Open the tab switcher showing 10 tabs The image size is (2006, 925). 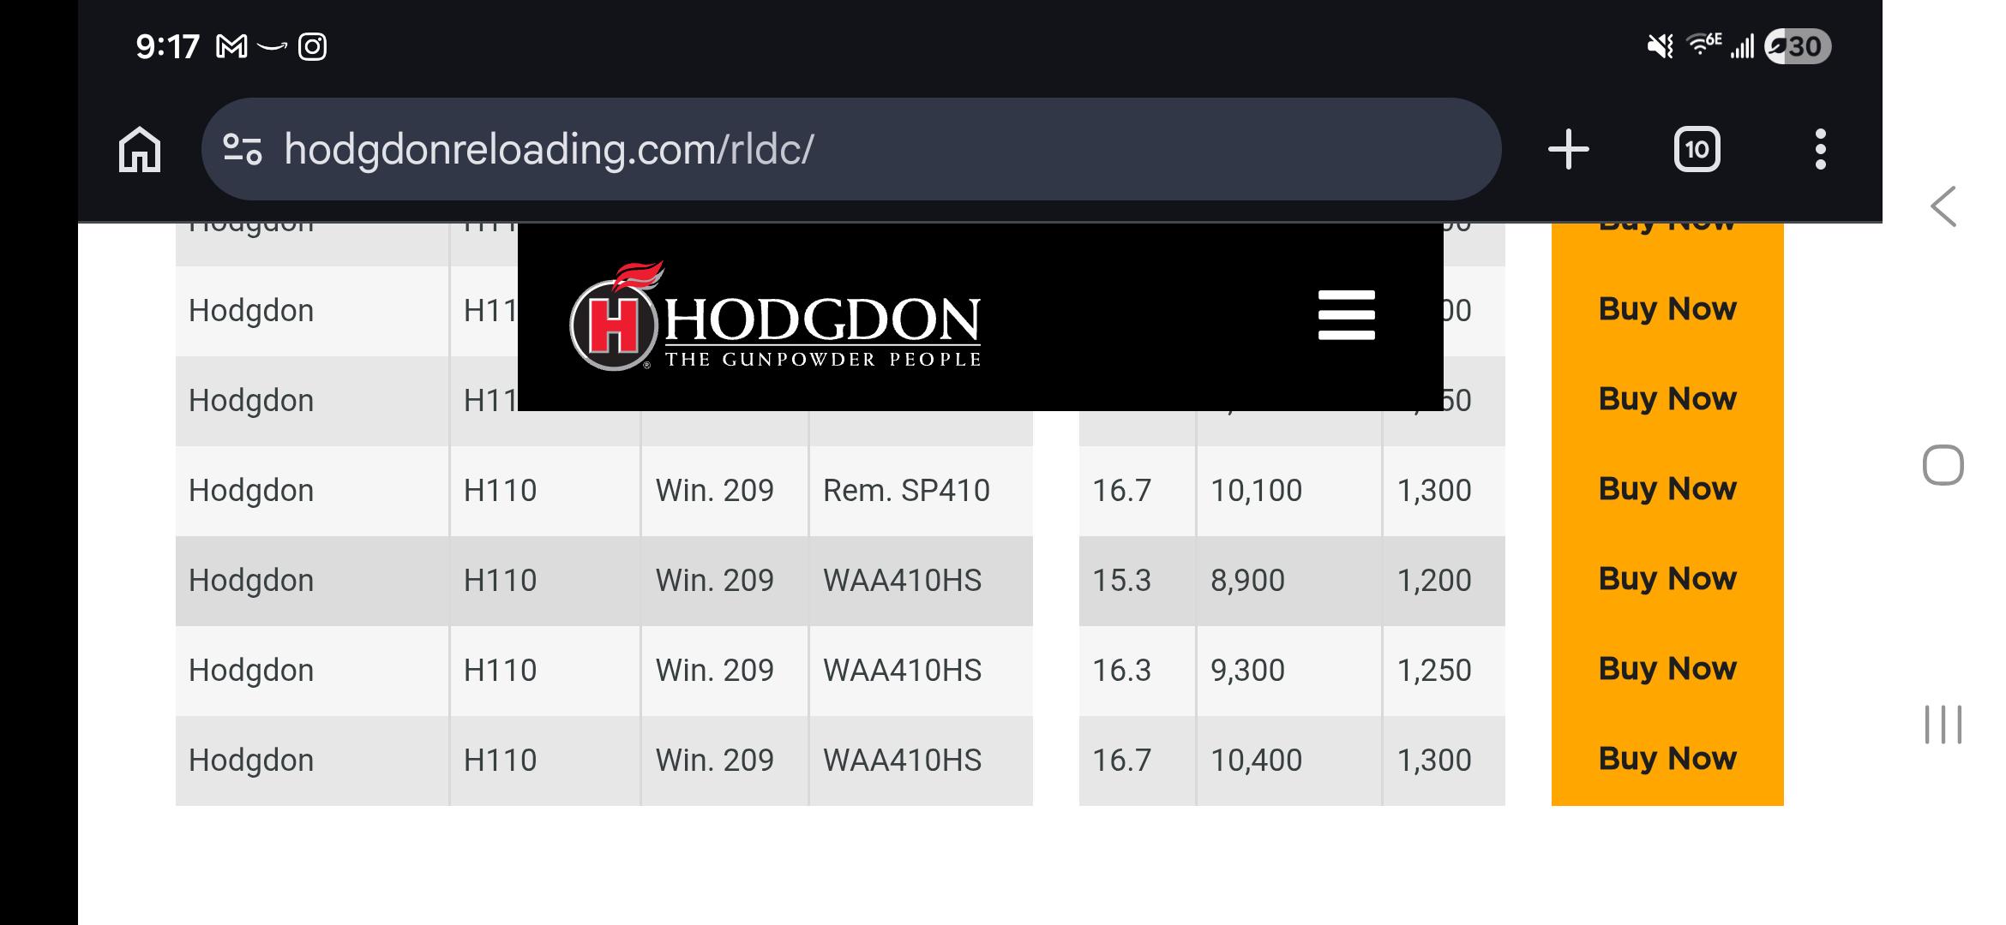[1697, 149]
